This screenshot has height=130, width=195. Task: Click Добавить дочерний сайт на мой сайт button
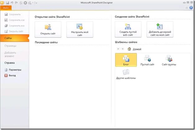pyautogui.click(x=160, y=29)
